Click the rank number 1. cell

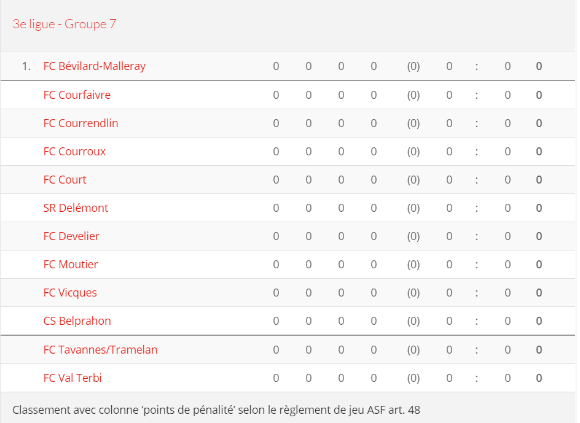(x=26, y=66)
